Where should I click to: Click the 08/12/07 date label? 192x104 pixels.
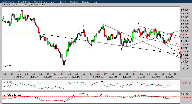(19, 77)
